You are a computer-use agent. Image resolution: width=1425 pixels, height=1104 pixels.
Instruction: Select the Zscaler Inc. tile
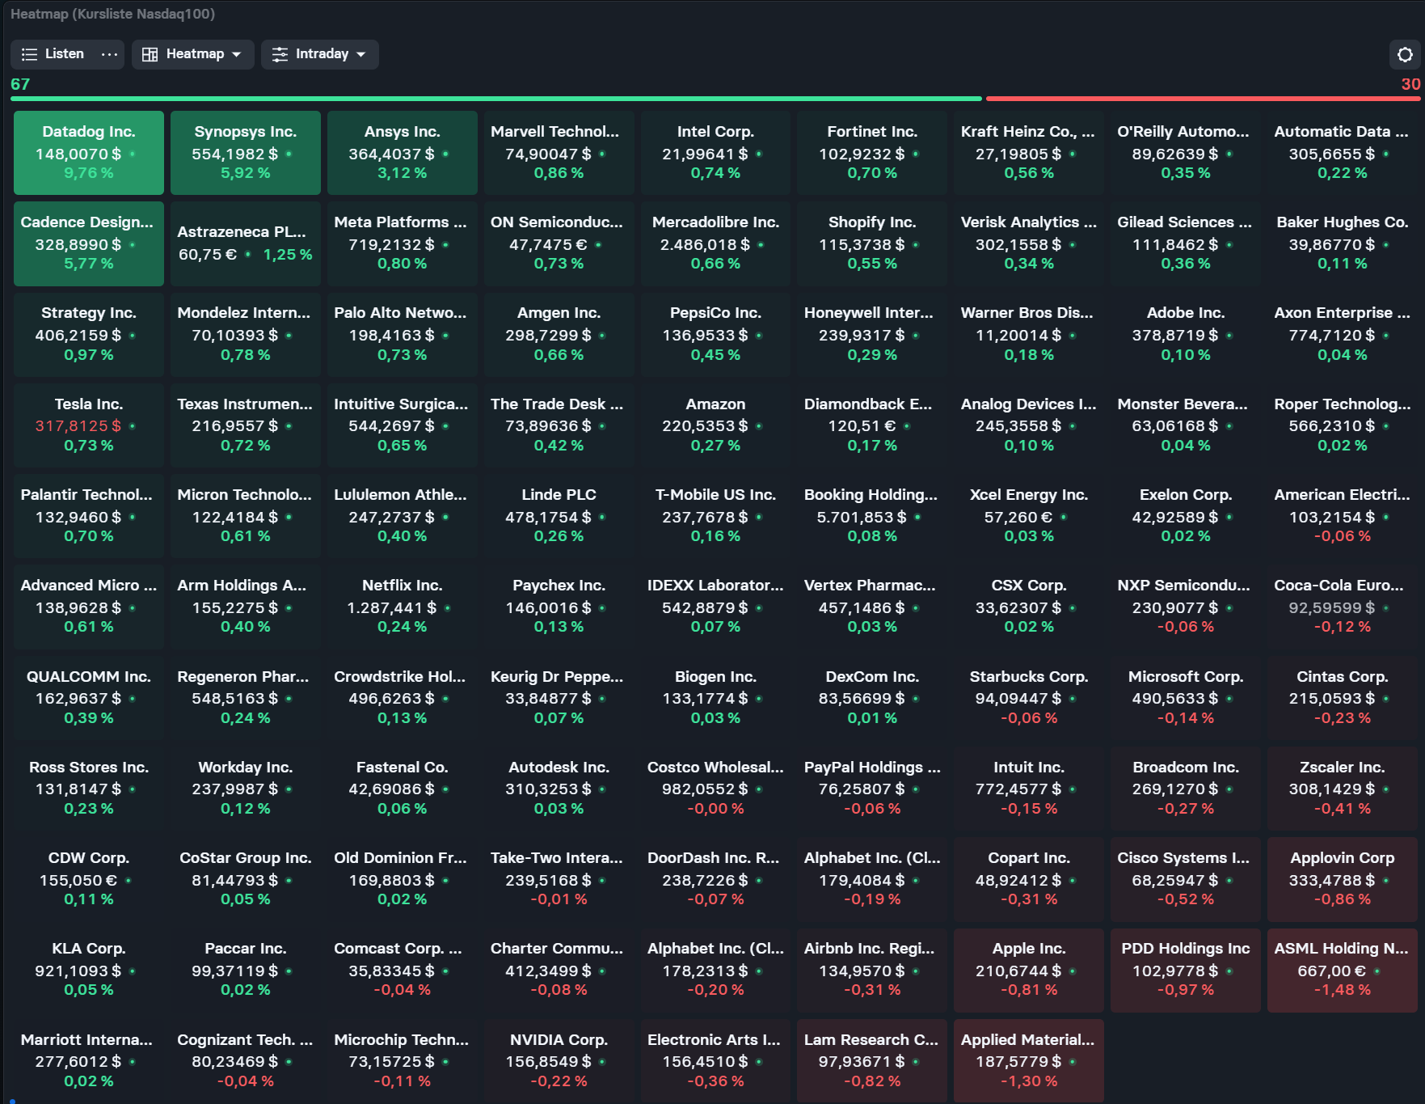pos(1343,789)
